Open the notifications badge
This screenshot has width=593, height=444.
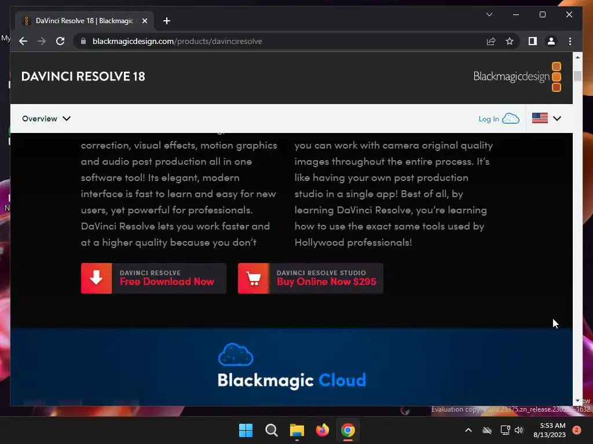[x=577, y=430]
